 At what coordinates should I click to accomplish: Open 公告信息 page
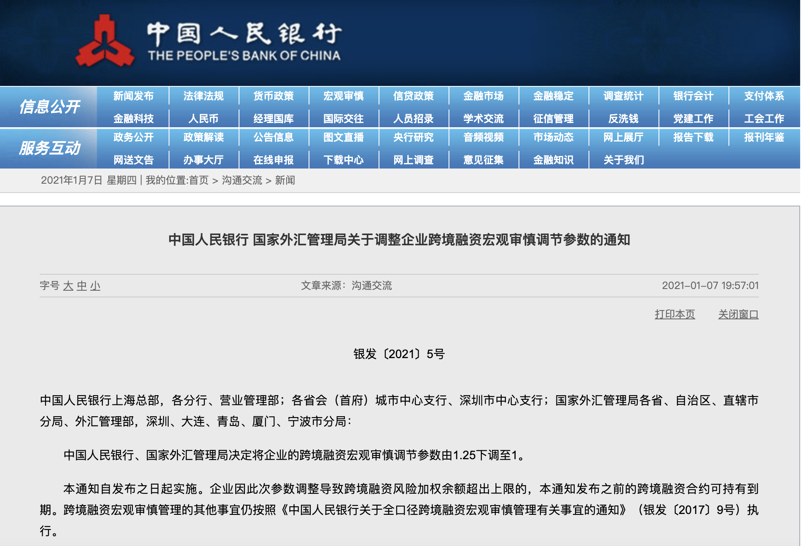[x=273, y=137]
